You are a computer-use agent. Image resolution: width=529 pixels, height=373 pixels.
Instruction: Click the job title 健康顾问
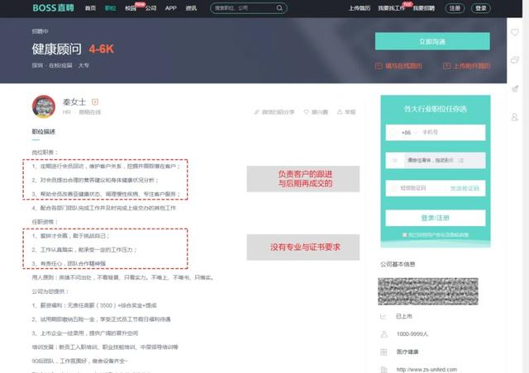(57, 50)
